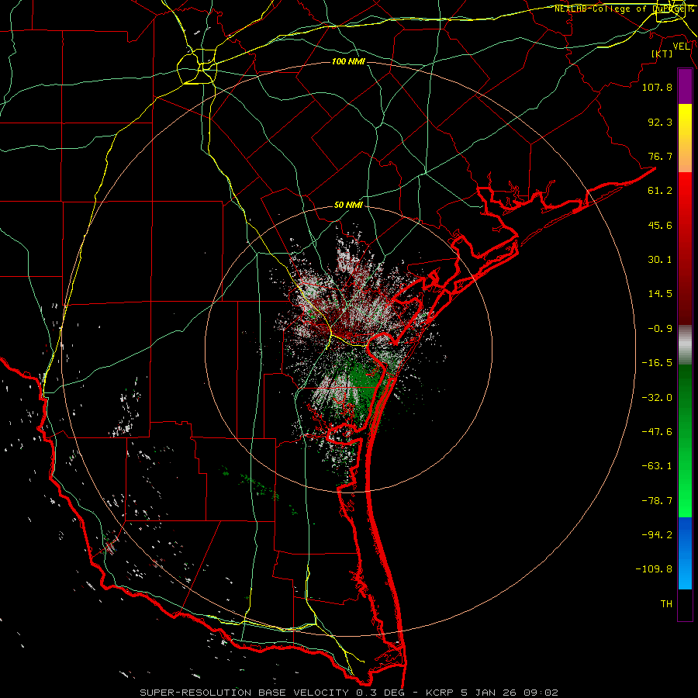Click the -63.1 velocity scale value
Screen dimensions: 698x698
657,466
